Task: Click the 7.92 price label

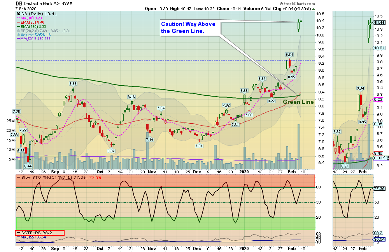Action: pos(226,105)
